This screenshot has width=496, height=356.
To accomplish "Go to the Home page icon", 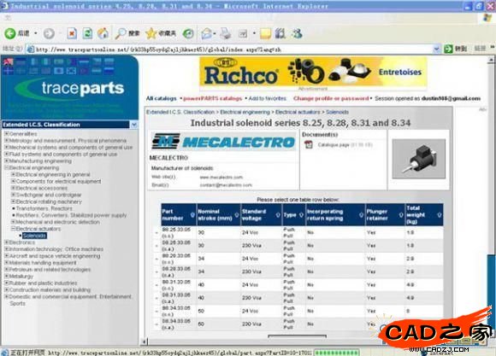I will [103, 33].
